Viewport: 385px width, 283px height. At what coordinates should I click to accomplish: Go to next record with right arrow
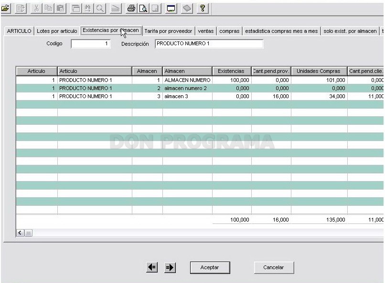coord(170,267)
